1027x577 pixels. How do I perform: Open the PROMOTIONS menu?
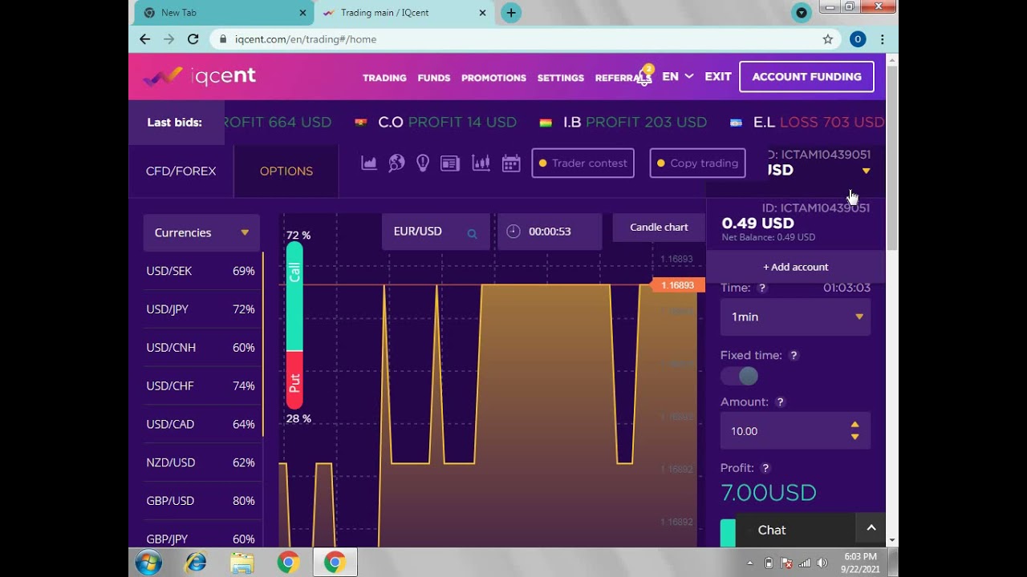[x=493, y=78]
